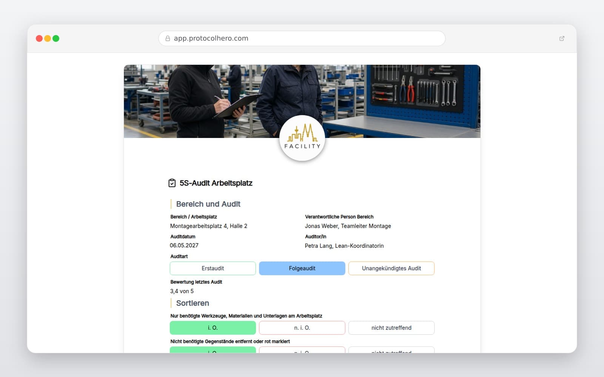Click 'Jonas Weber, Teamleiter Montage'
The width and height of the screenshot is (604, 377).
pyautogui.click(x=348, y=226)
